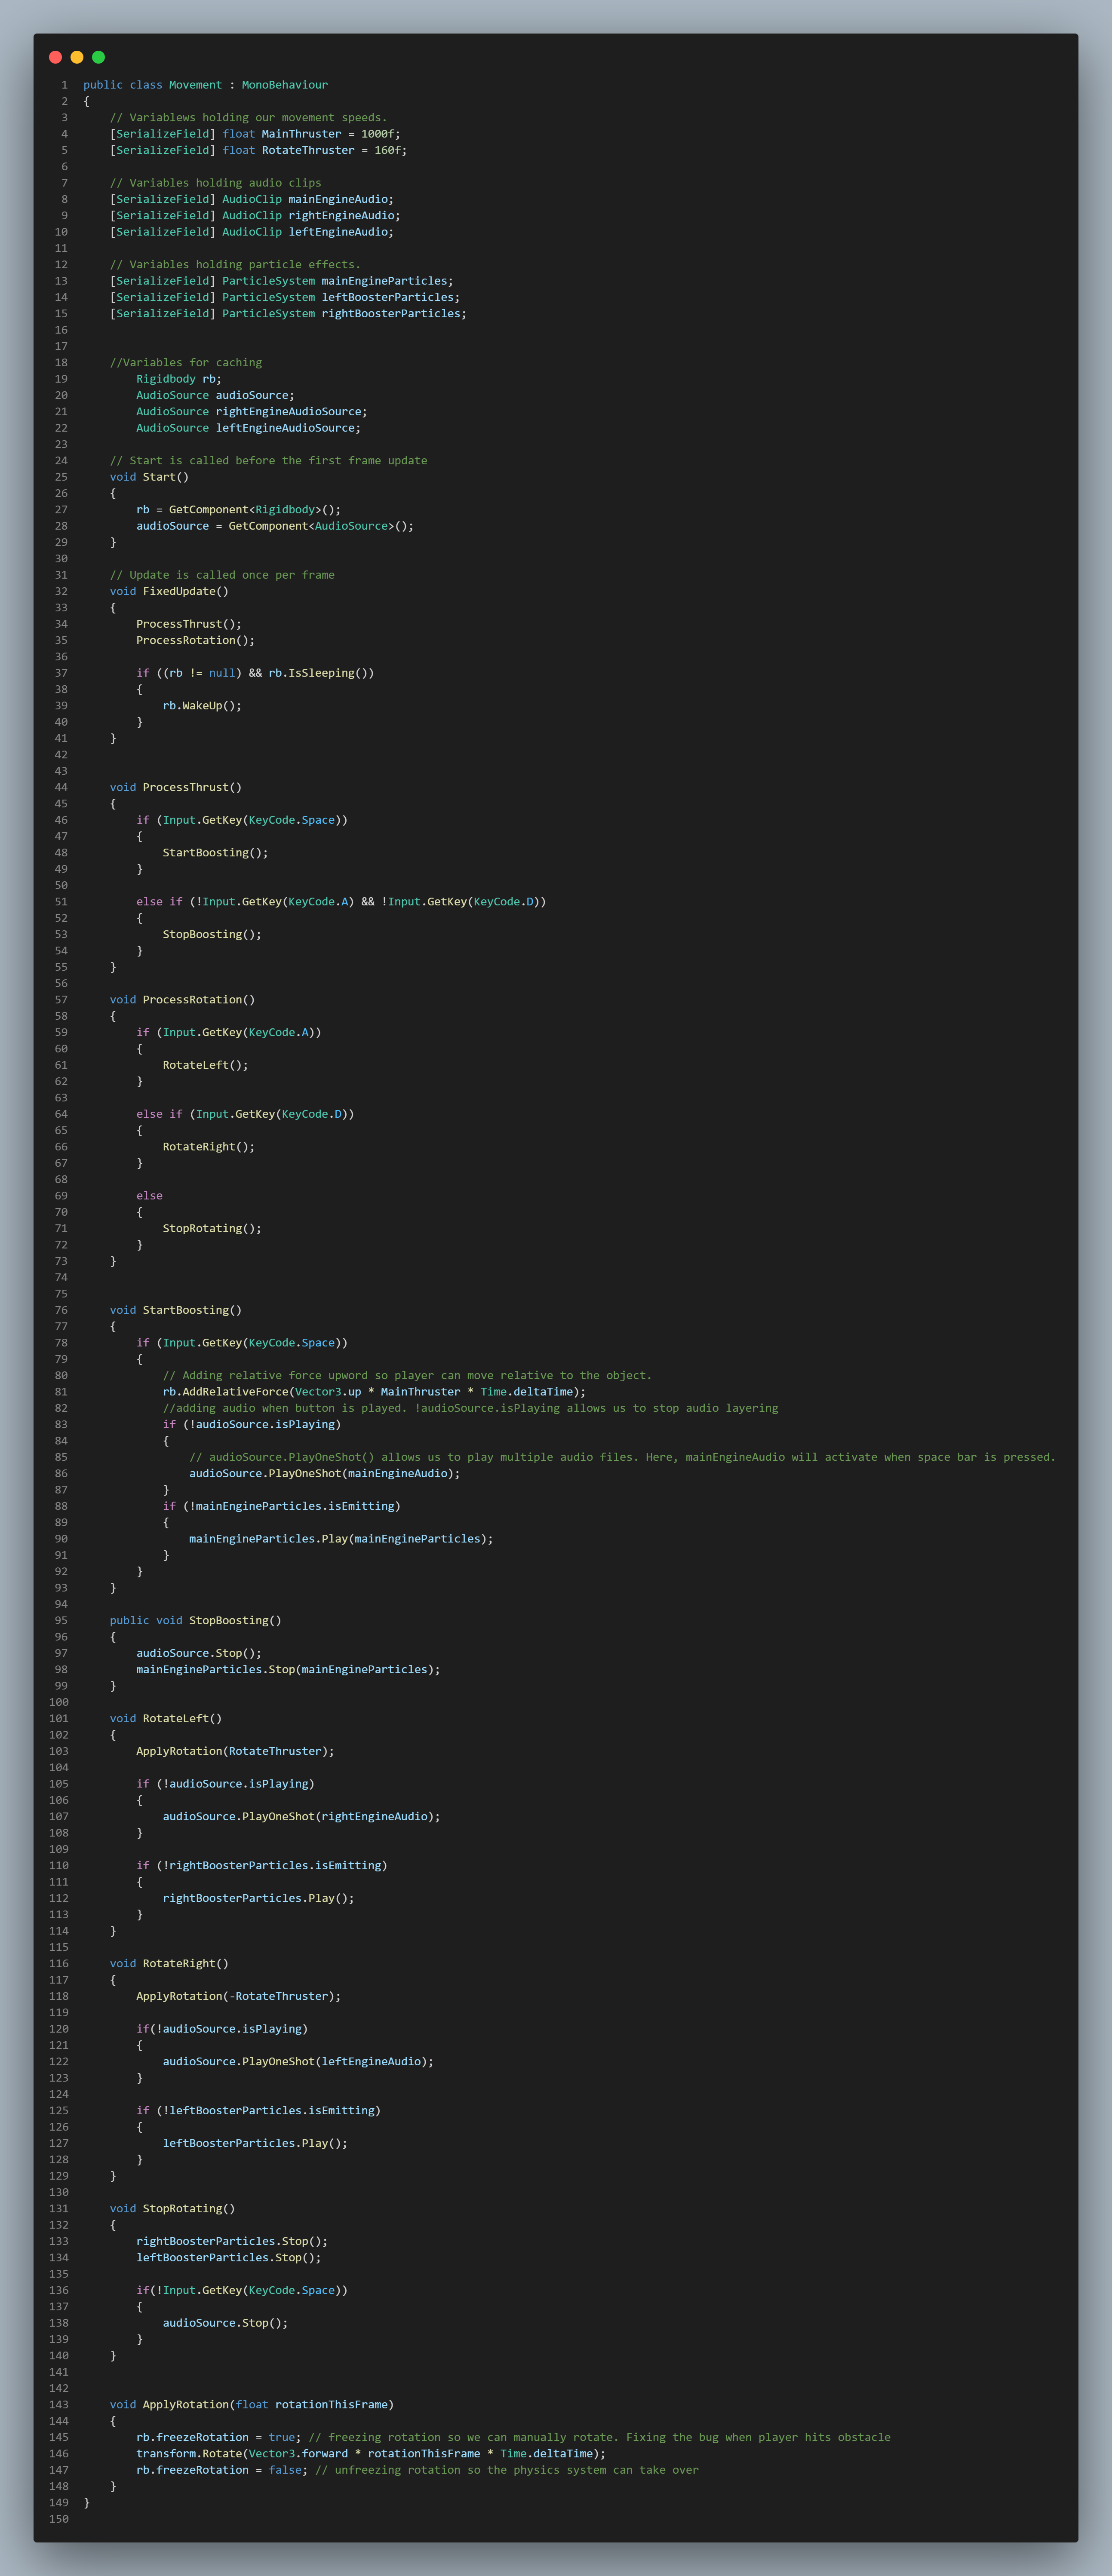Image resolution: width=1112 pixels, height=2576 pixels.
Task: Click the 'AudioSource leftEngineAudioSource;' declaration
Action: point(248,428)
